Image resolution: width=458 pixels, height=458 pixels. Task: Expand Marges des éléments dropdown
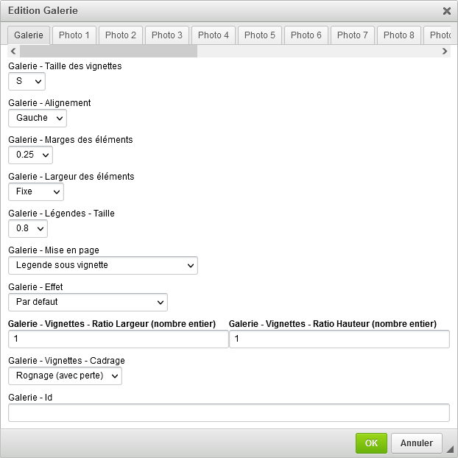[x=30, y=155]
